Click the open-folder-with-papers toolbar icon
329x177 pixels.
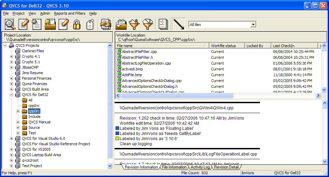(121, 24)
